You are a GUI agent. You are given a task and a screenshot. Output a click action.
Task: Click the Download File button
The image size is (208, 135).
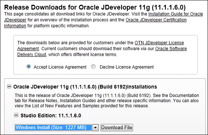point(116,128)
